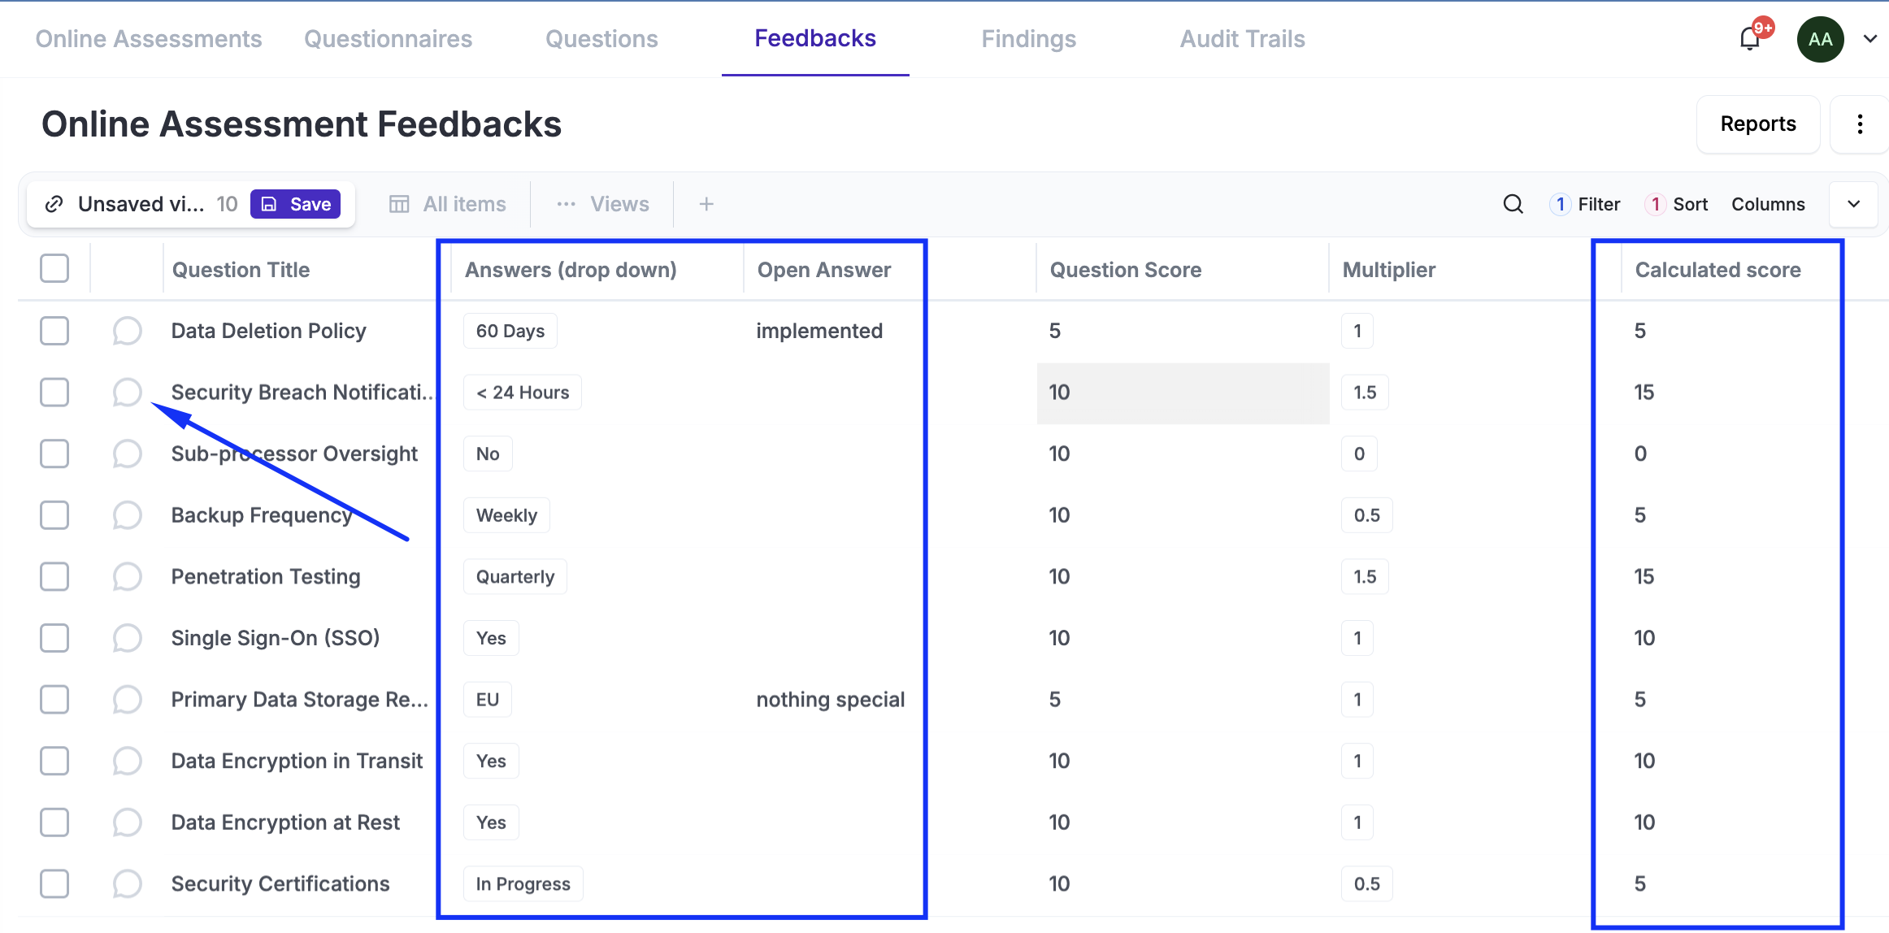Click the Save view button

[296, 204]
